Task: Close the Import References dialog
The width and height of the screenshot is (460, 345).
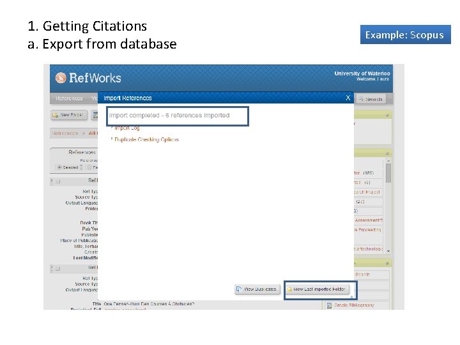Action: tap(348, 98)
